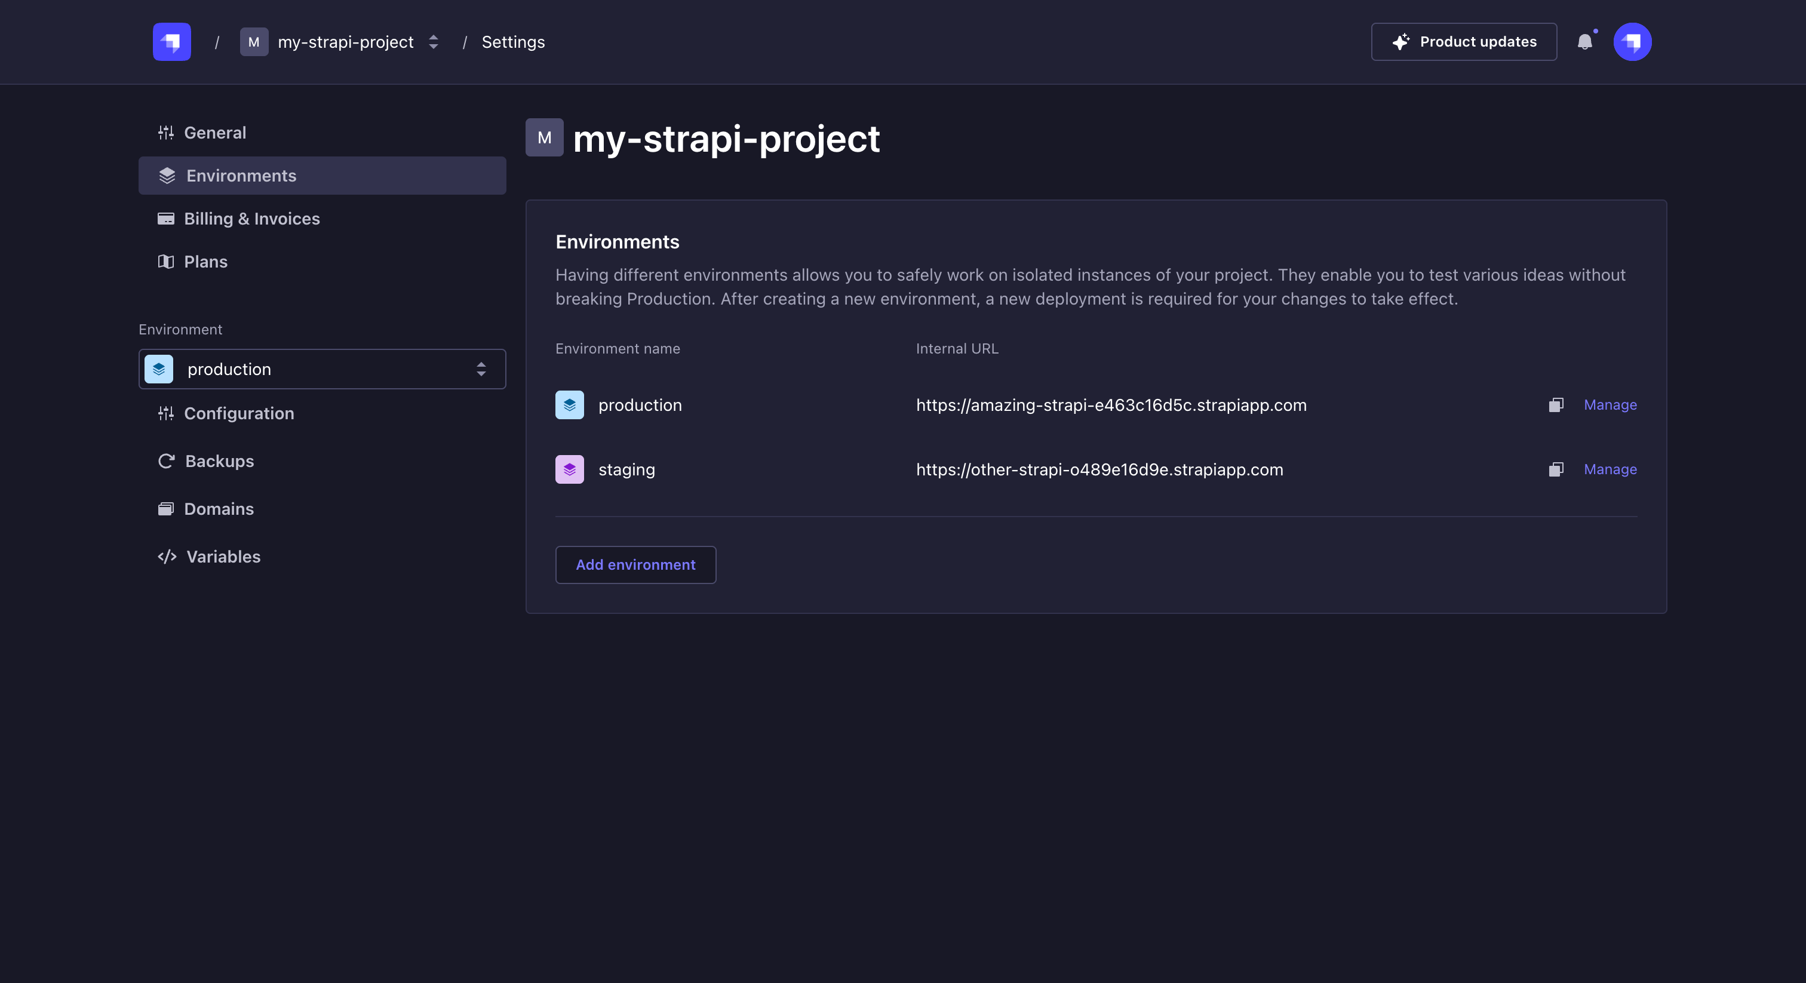1806x983 pixels.
Task: Click the Backups refresh arrow icon
Action: [x=166, y=462]
